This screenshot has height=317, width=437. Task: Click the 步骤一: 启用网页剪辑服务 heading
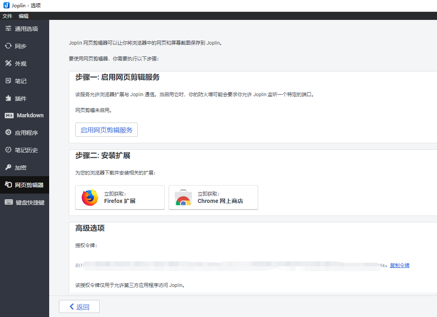click(x=117, y=78)
